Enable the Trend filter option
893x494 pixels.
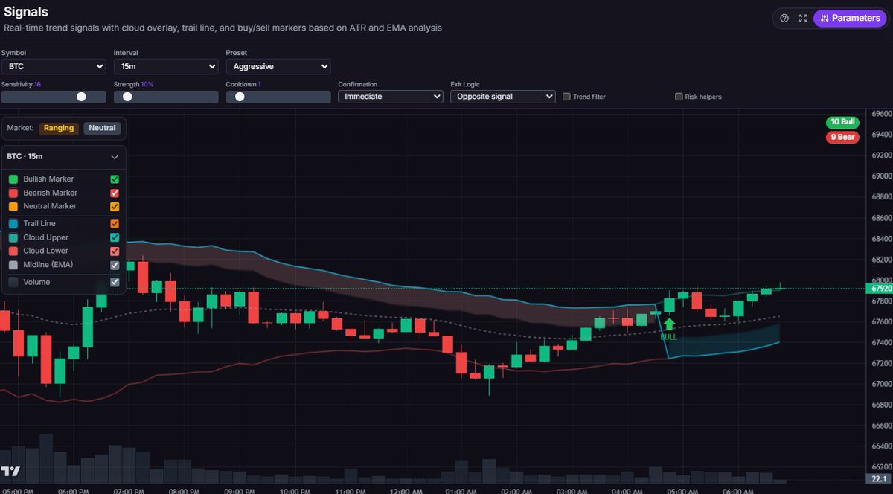[x=566, y=96]
